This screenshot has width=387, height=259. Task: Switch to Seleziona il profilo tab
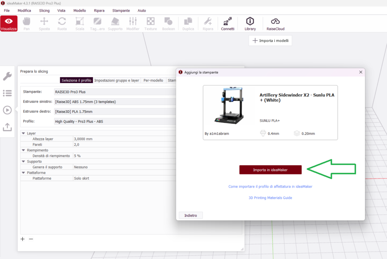point(76,80)
